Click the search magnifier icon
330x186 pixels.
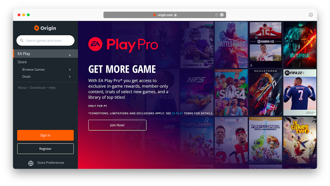22,40
